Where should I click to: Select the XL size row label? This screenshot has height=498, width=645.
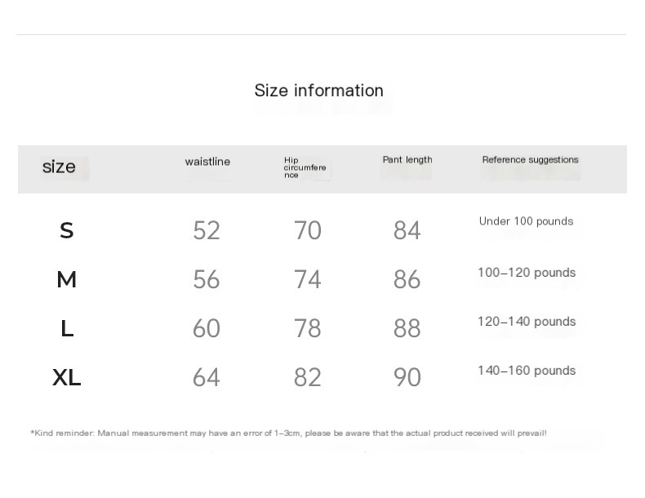[67, 377]
